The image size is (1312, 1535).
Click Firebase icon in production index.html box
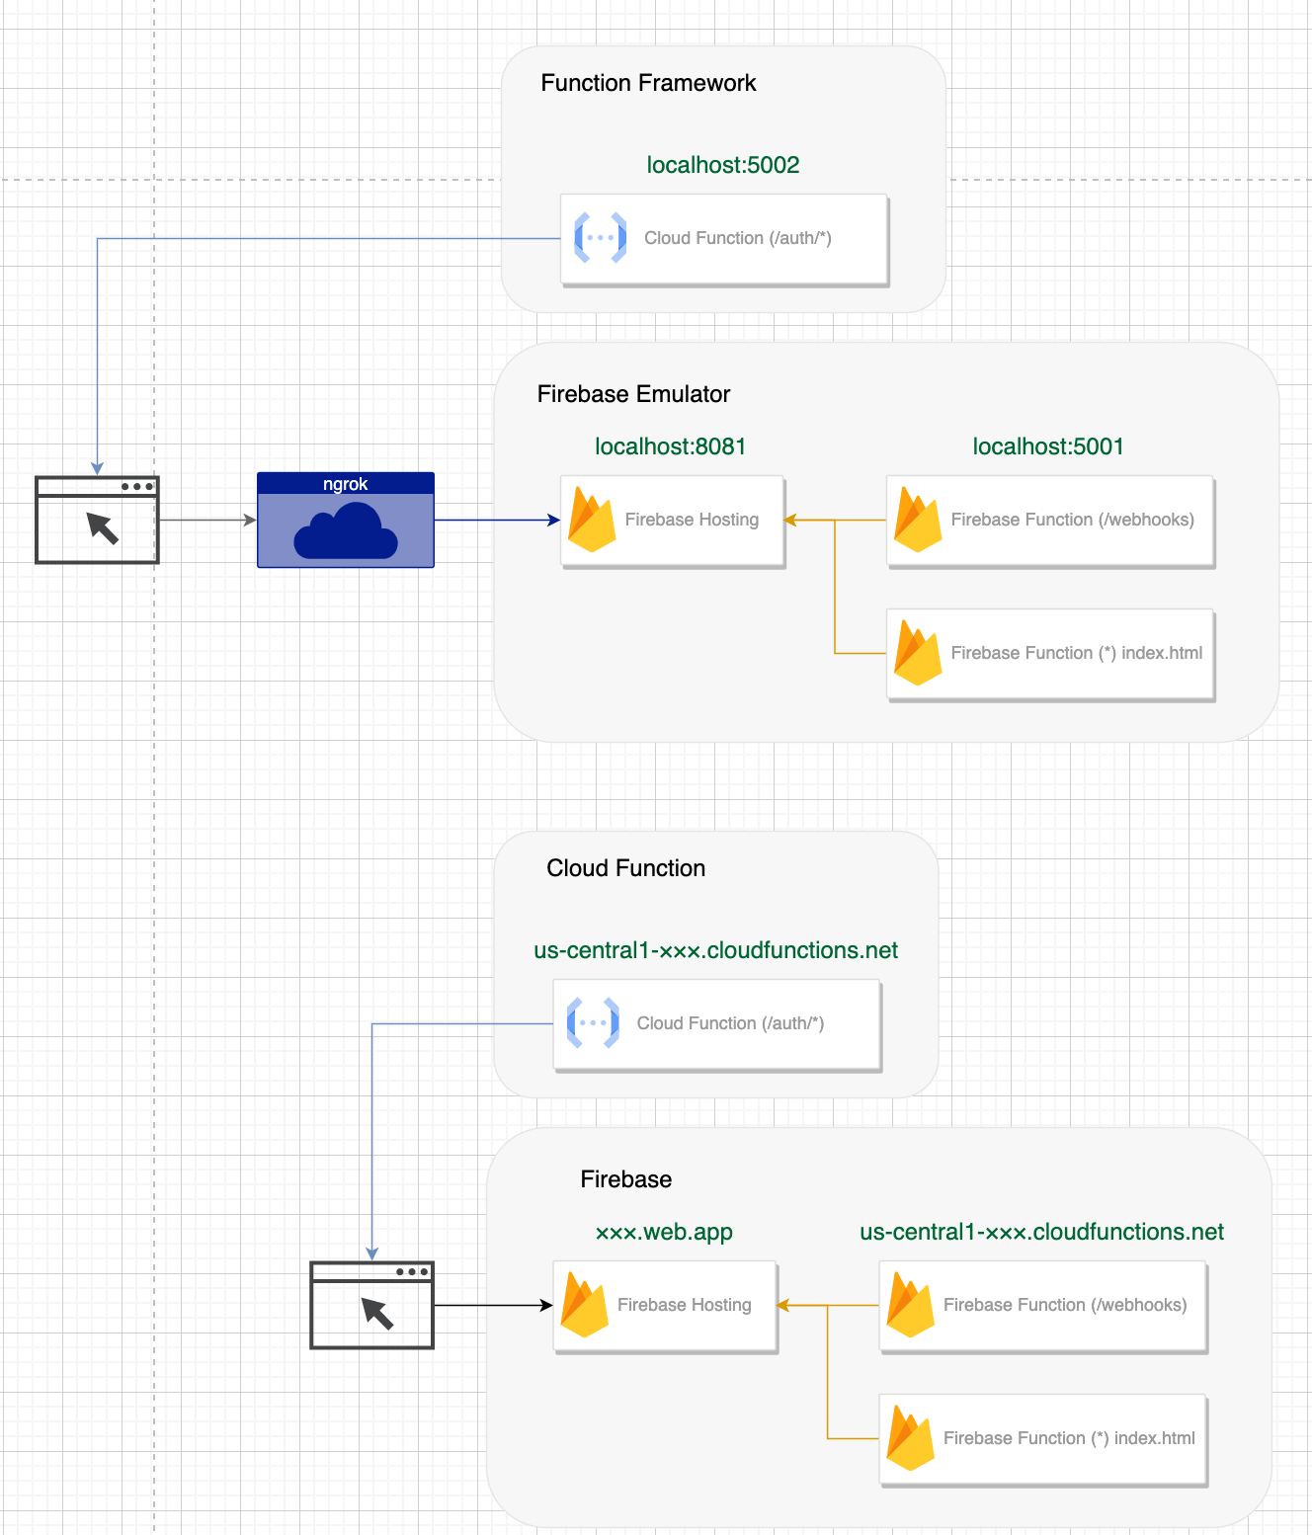[x=910, y=1438]
